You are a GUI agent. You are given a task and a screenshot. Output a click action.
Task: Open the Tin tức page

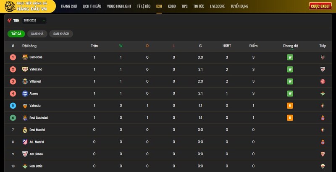199,6
